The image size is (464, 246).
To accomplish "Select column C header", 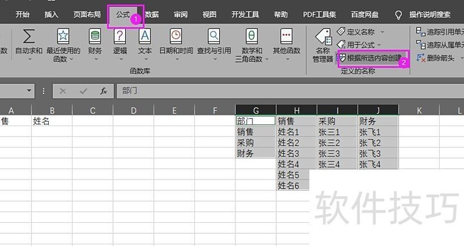I will (93, 111).
